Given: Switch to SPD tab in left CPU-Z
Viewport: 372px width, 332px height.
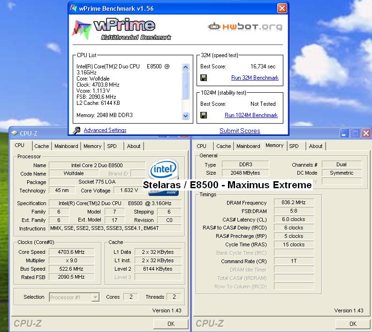Looking at the screenshot, I should click(112, 146).
